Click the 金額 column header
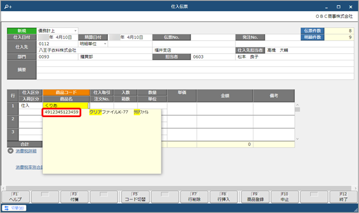The width and height of the screenshot is (359, 213). click(x=225, y=96)
